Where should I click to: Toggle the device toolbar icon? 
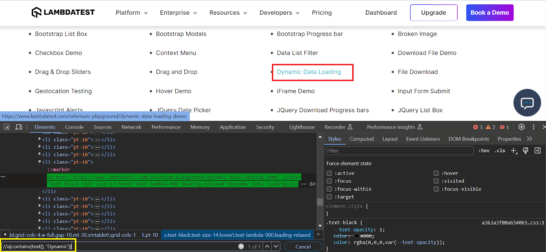coord(19,127)
